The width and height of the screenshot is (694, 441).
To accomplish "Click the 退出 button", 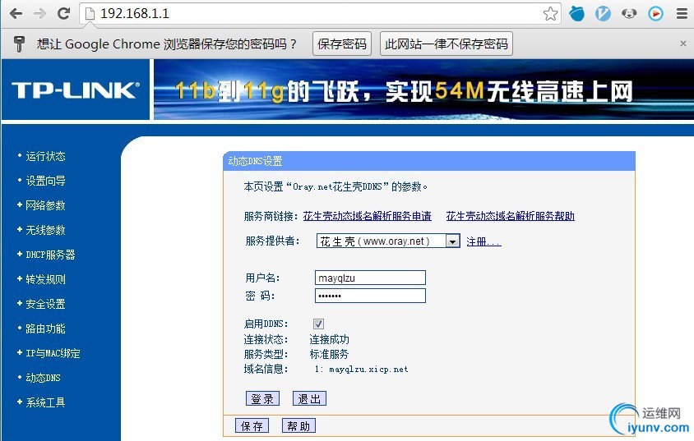I will pyautogui.click(x=309, y=398).
